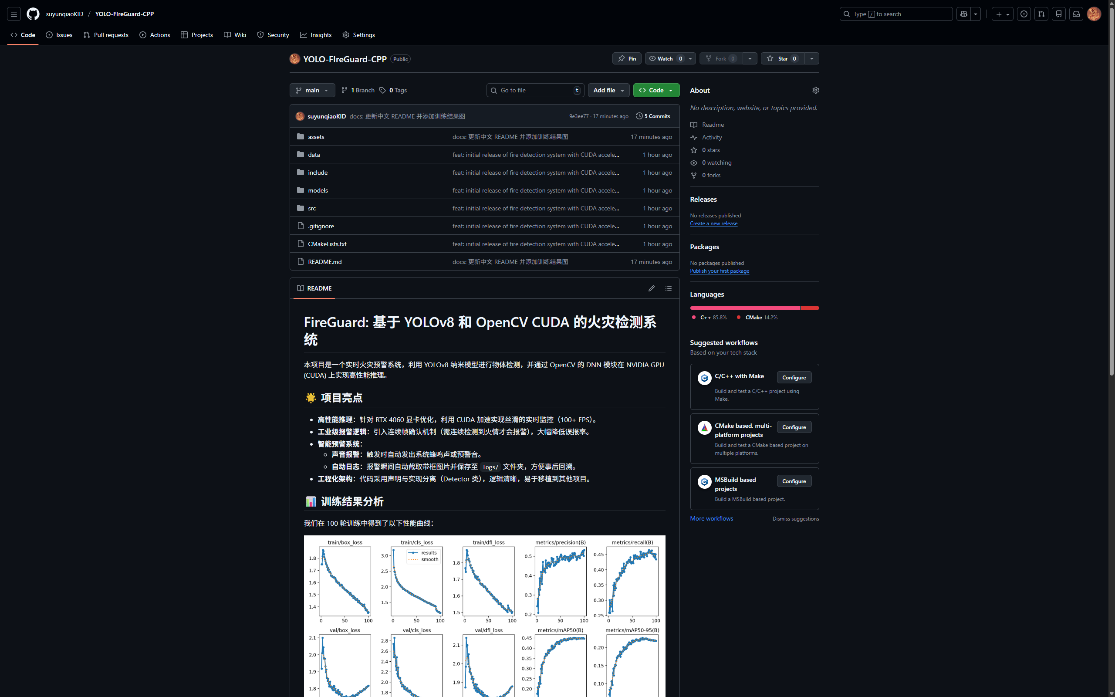
Task: Expand the main branch selector
Action: (312, 90)
